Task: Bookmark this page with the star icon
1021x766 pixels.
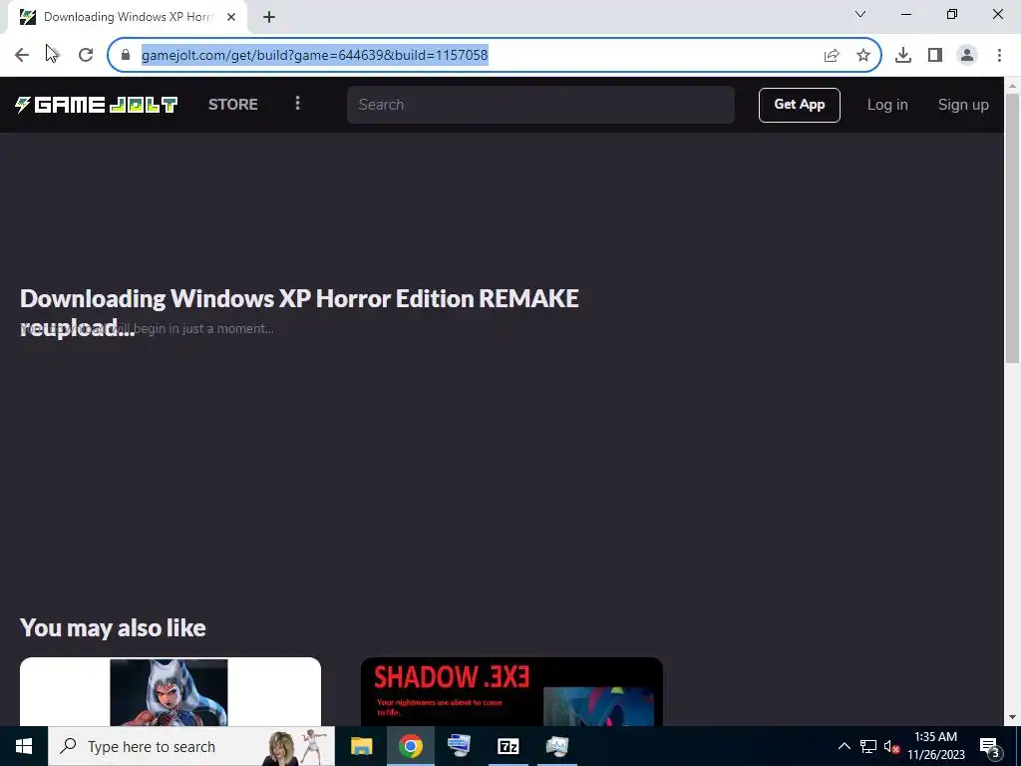Action: 863,56
